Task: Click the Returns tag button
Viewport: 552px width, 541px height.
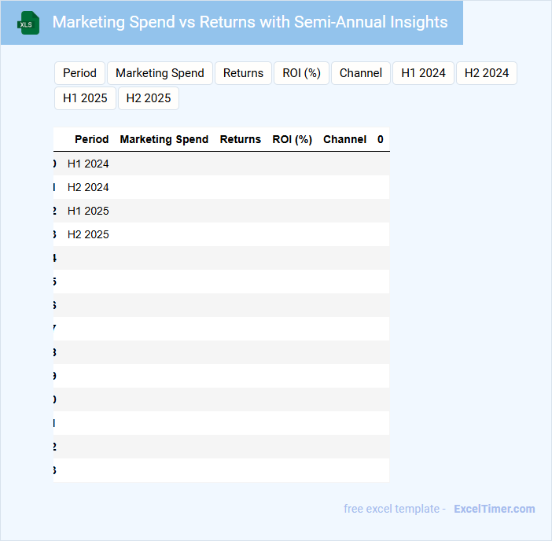Action: coord(243,73)
